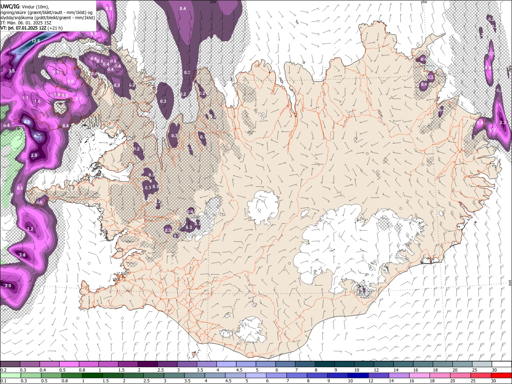Click the bright red 30 swatch in rain scale
Image resolution: width=512 pixels, height=384 pixels.
(502, 375)
